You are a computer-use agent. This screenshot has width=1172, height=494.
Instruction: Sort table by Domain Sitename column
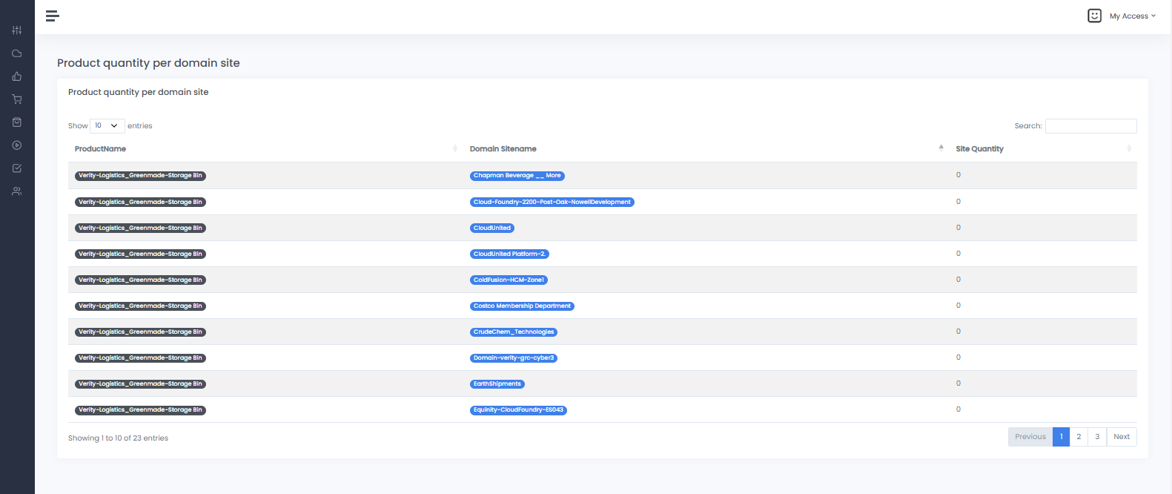[503, 149]
